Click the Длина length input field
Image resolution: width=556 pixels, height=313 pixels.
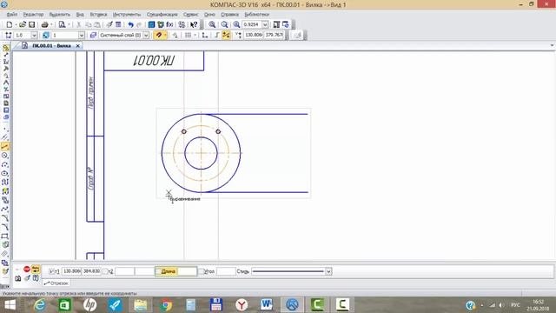tap(188, 271)
